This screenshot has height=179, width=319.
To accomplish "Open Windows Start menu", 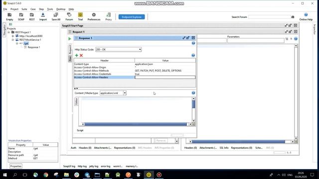I will 5,175.
